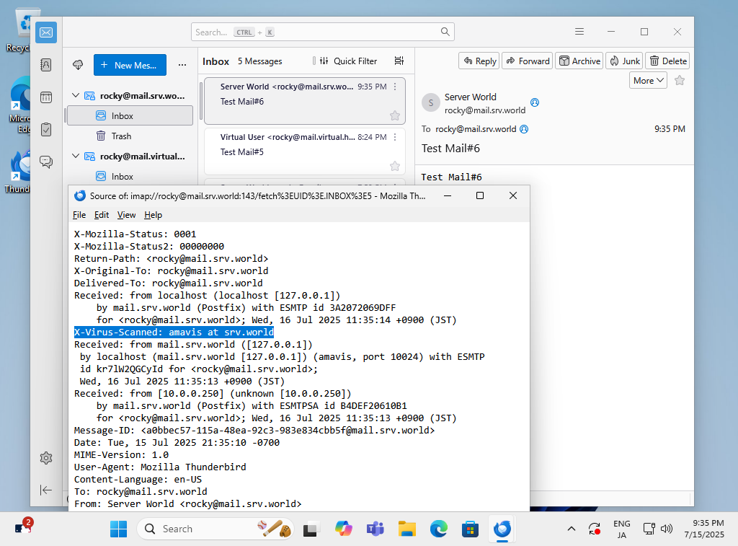Open Windows Start menu
This screenshot has width=738, height=546.
[118, 529]
